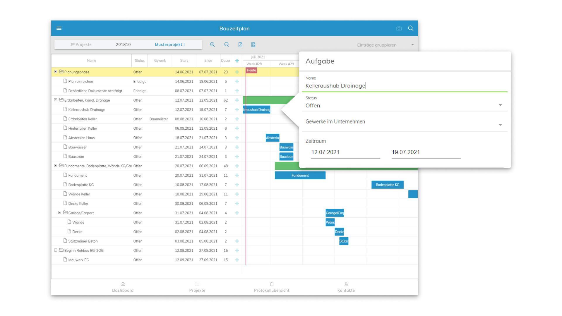This screenshot has height=316, width=562.
Task: Click the image export icon
Action: point(253,45)
